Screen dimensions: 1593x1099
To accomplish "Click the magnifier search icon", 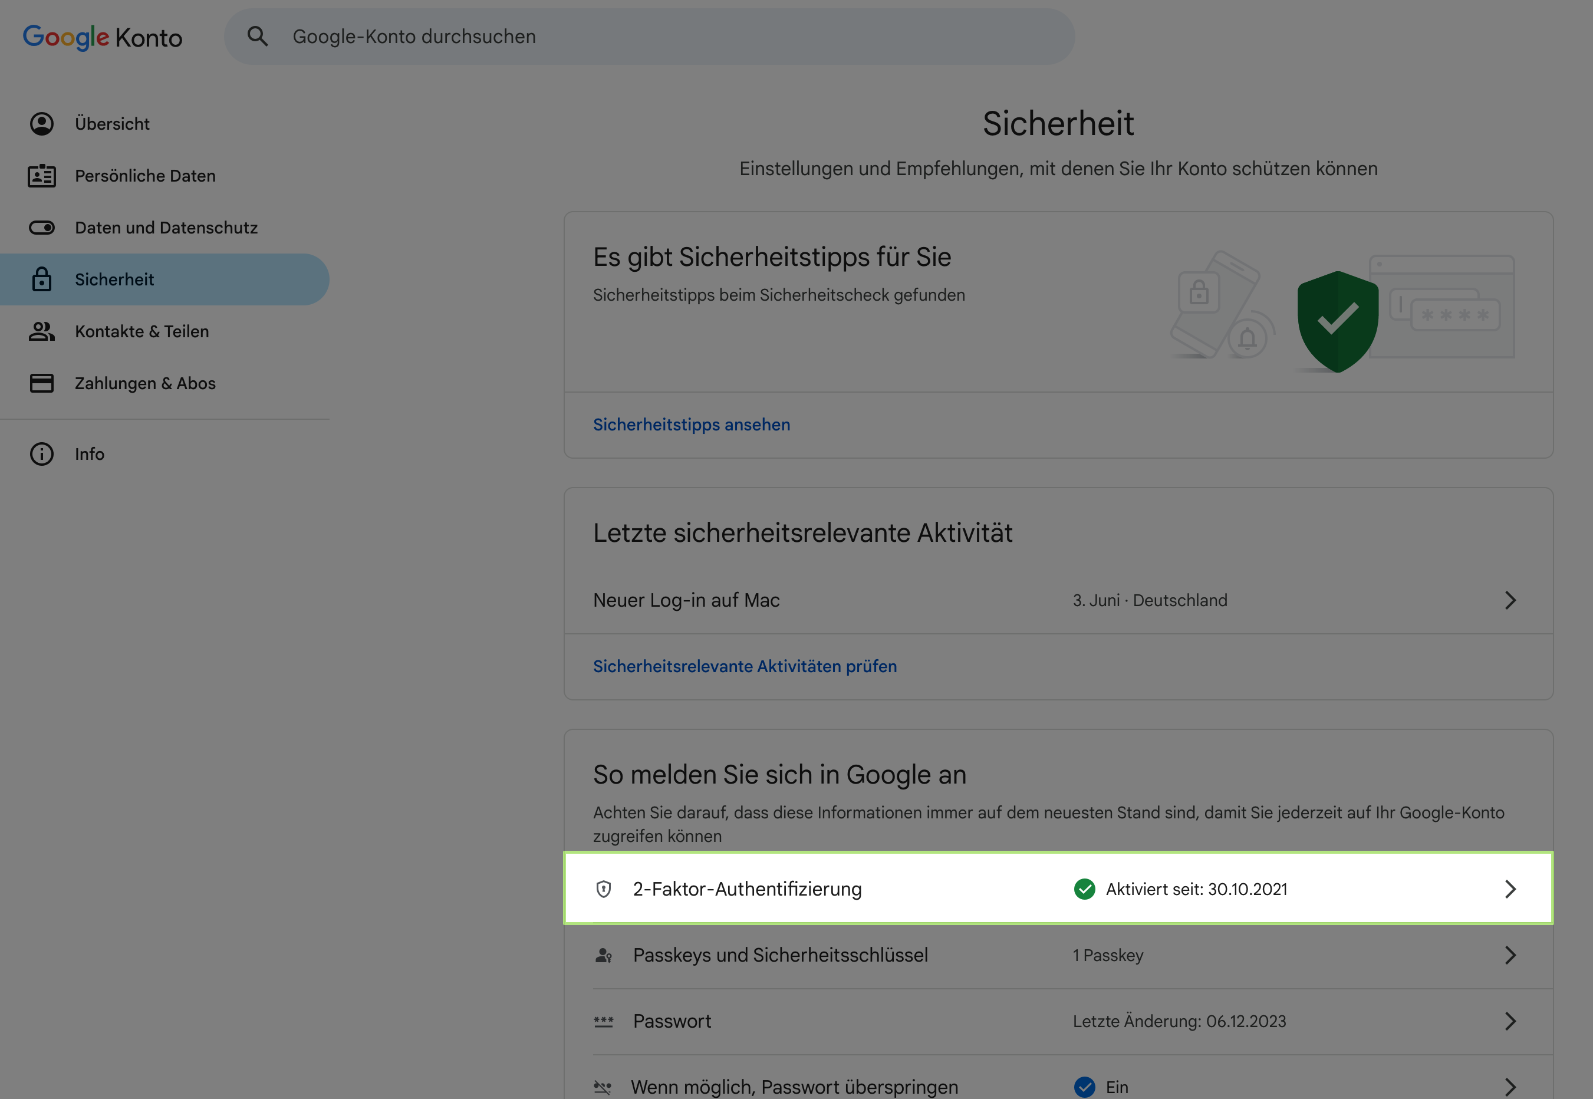I will [258, 37].
